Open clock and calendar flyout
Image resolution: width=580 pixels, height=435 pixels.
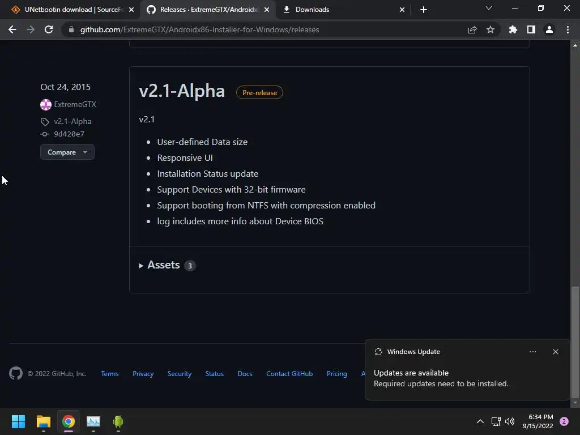pyautogui.click(x=538, y=421)
